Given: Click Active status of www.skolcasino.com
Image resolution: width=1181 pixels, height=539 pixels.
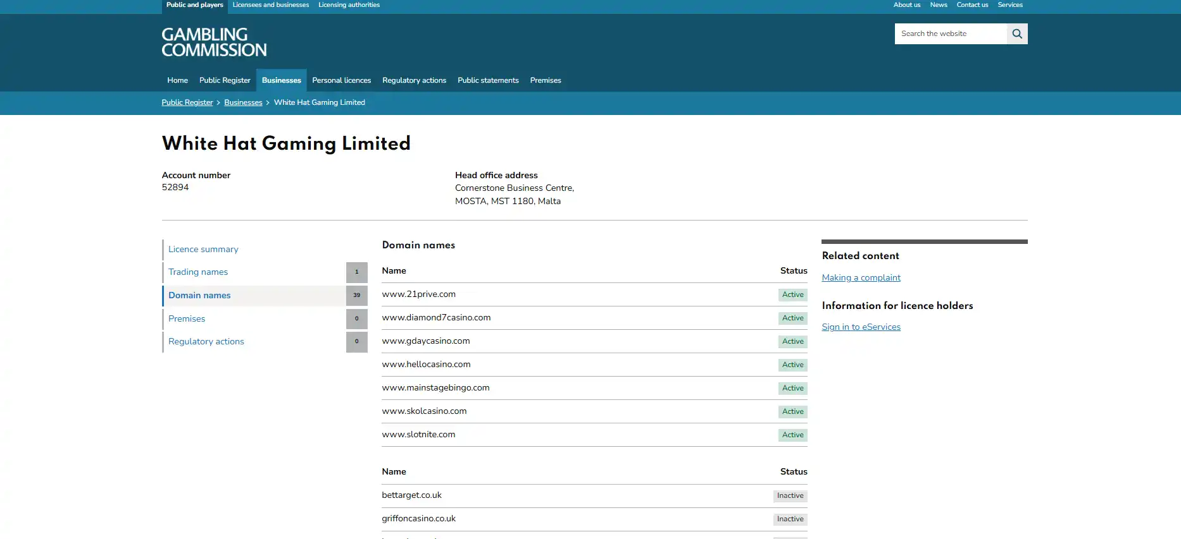Looking at the screenshot, I should 792,412.
